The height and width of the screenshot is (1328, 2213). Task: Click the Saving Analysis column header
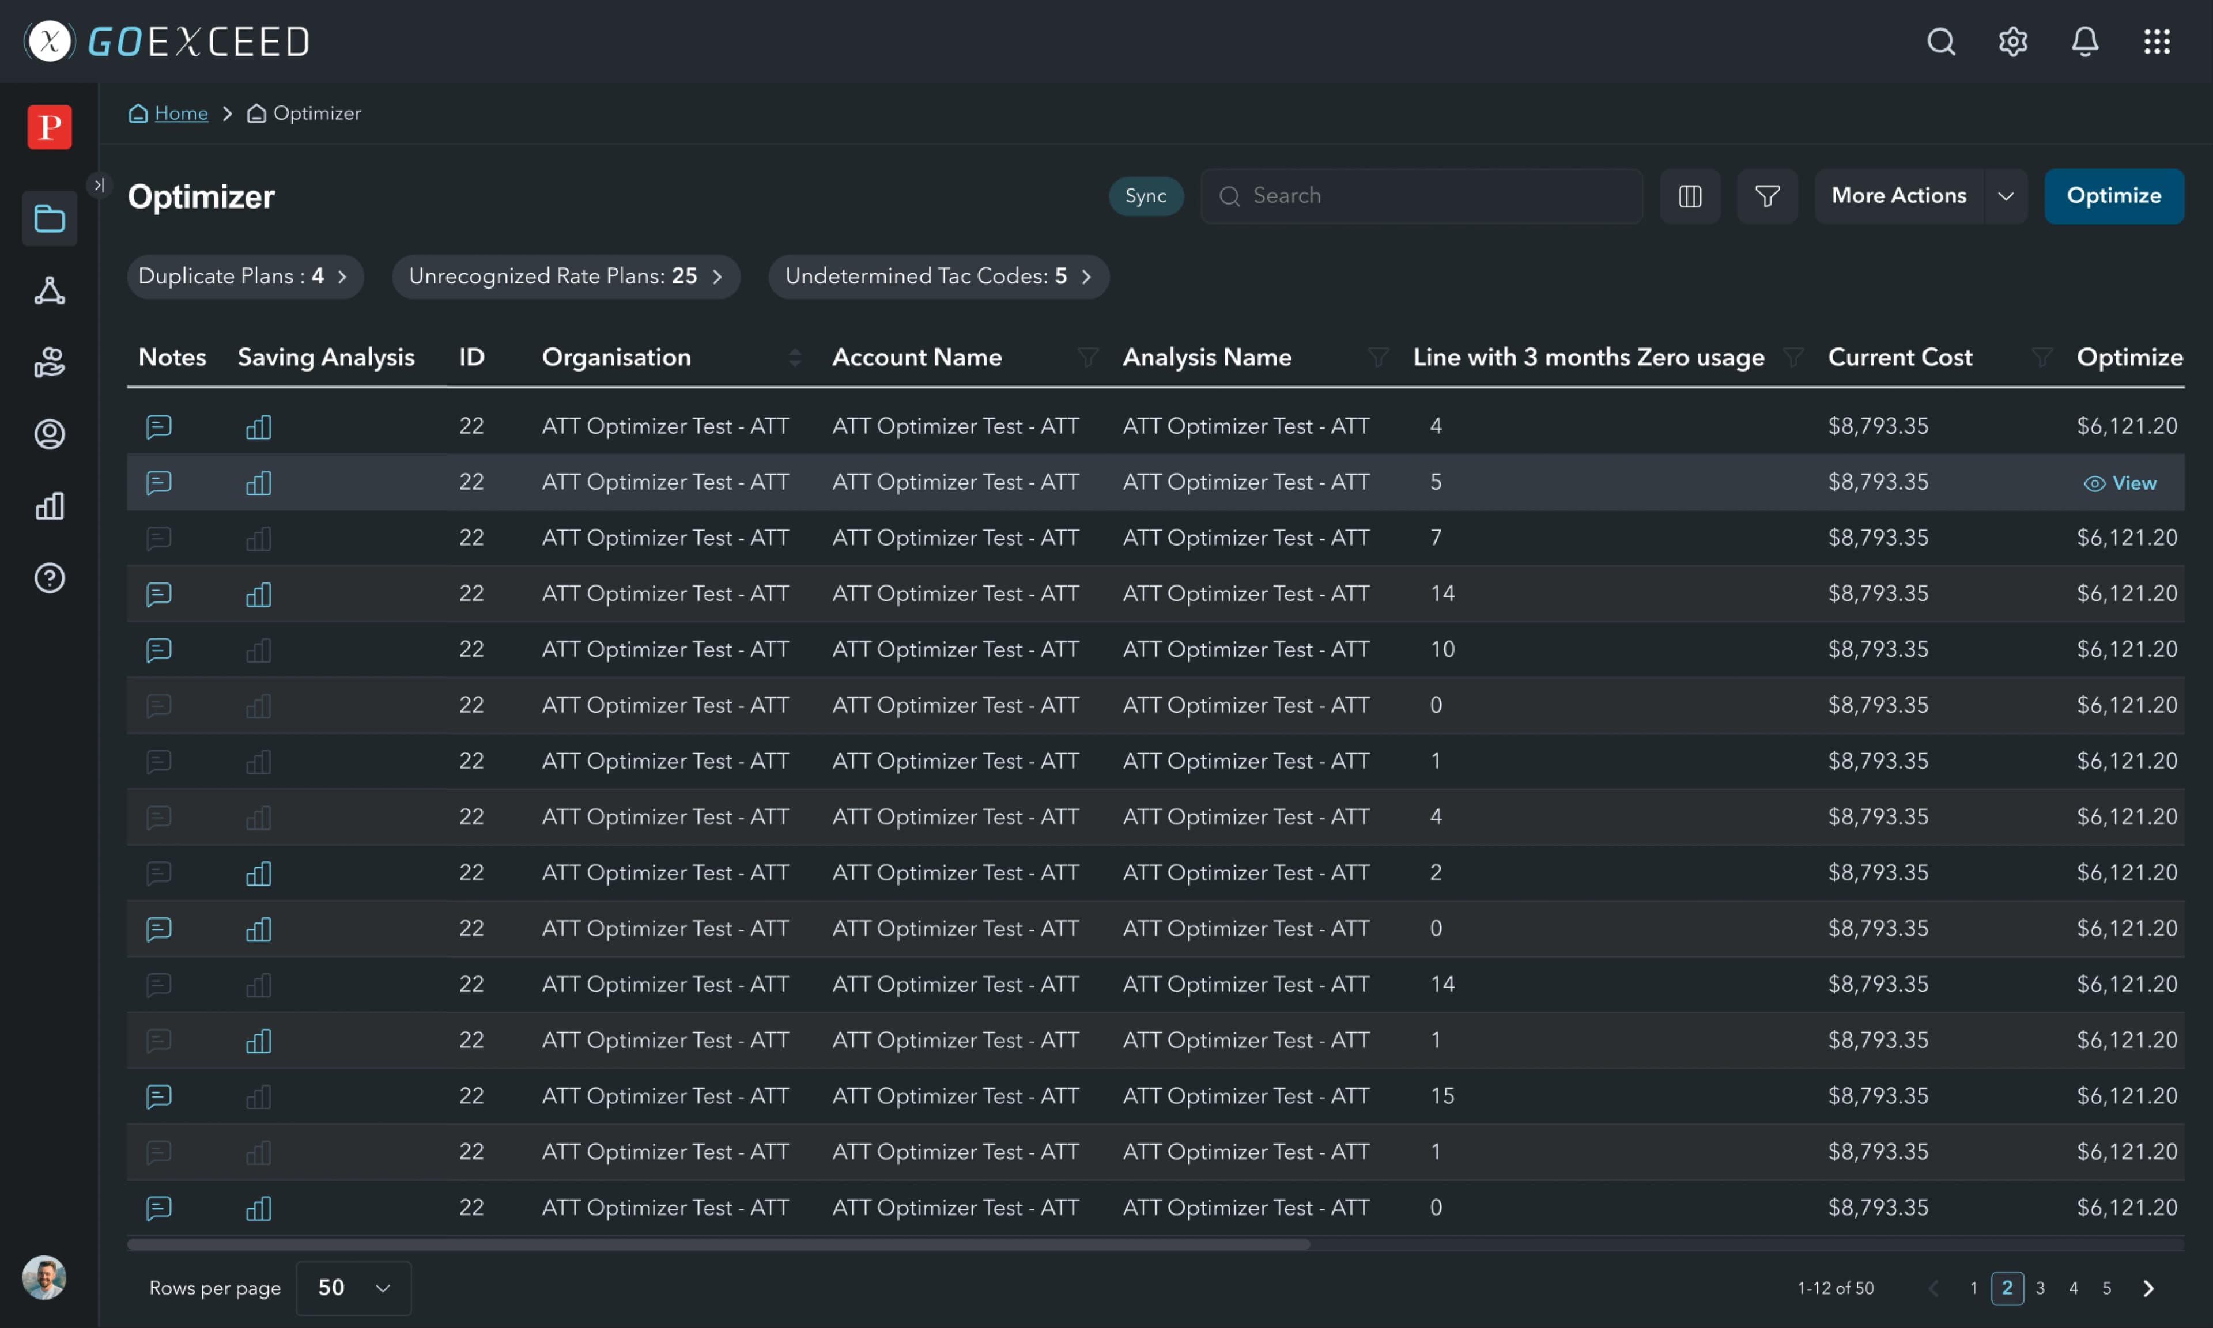tap(326, 357)
